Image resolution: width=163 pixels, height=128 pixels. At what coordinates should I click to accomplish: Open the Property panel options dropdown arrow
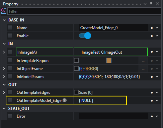(x=145, y=4)
